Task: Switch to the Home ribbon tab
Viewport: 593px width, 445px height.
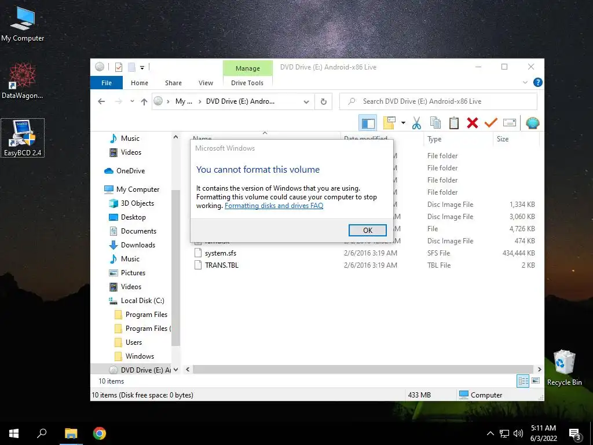Action: coord(140,83)
